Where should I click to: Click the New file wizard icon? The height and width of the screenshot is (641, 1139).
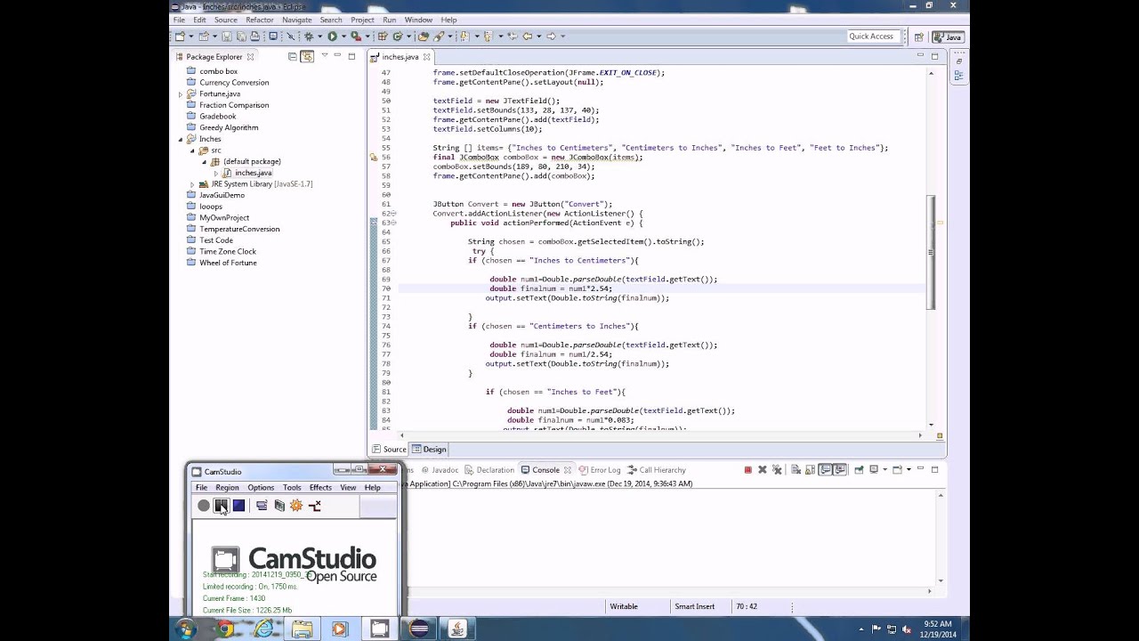pyautogui.click(x=180, y=37)
